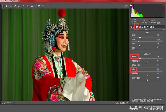The image size is (166, 112).
Task: Open the HSL / Grayscale panel tab
Action: 140,27
